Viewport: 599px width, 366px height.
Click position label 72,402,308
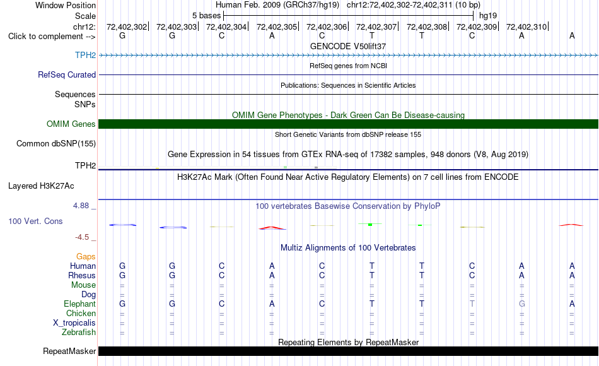[x=427, y=27]
